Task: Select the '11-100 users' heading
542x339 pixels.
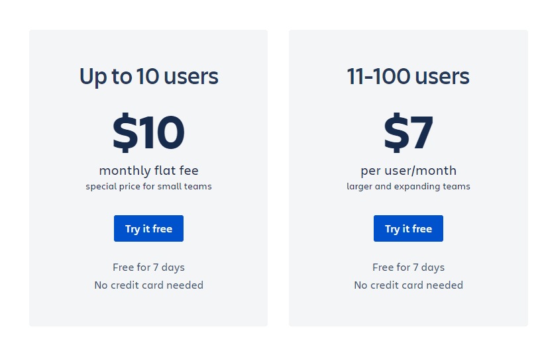Action: (408, 76)
